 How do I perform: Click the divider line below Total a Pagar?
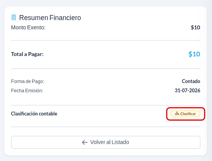[106, 68]
